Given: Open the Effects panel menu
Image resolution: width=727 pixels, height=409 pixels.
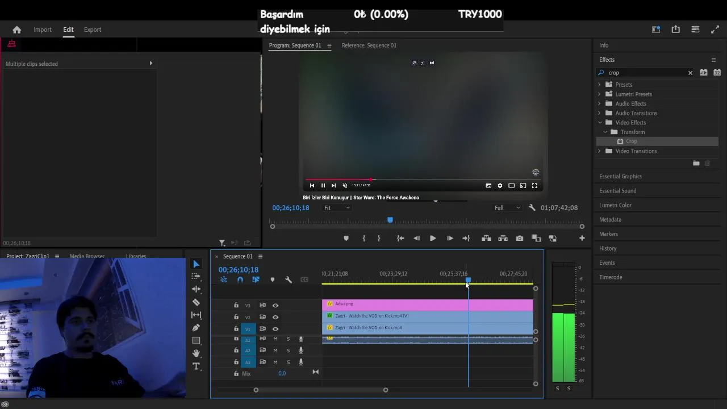Looking at the screenshot, I should click(713, 60).
